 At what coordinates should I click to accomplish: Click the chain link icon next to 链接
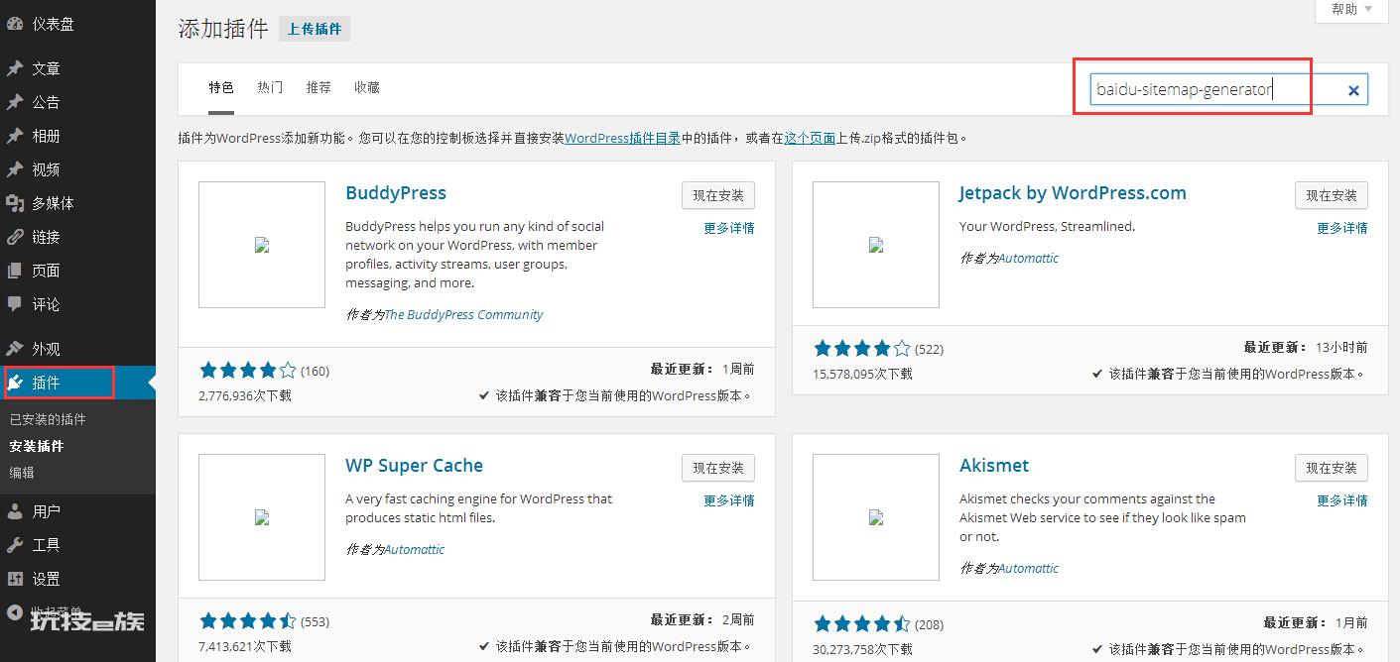click(15, 237)
